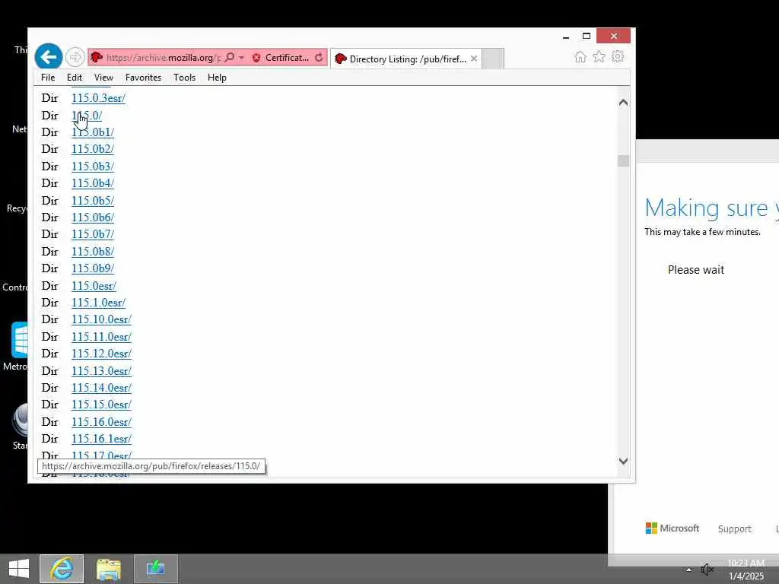Open the 115.0b8/ directory link
This screenshot has width=779, height=584.
pos(93,251)
